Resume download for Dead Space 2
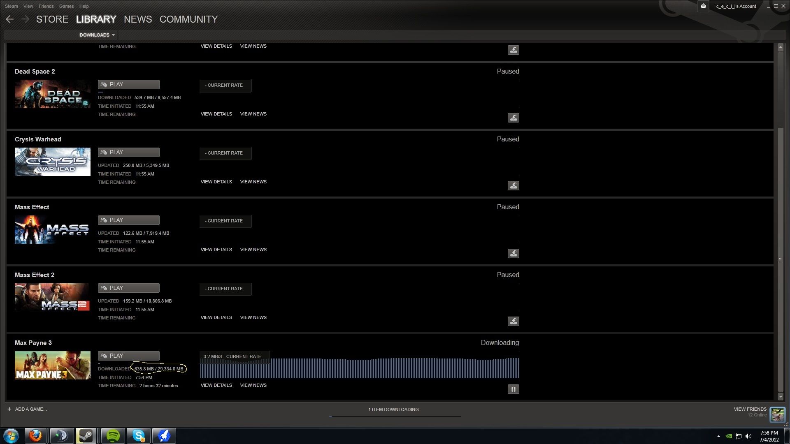Screen dimensions: 790x444 point(513,118)
